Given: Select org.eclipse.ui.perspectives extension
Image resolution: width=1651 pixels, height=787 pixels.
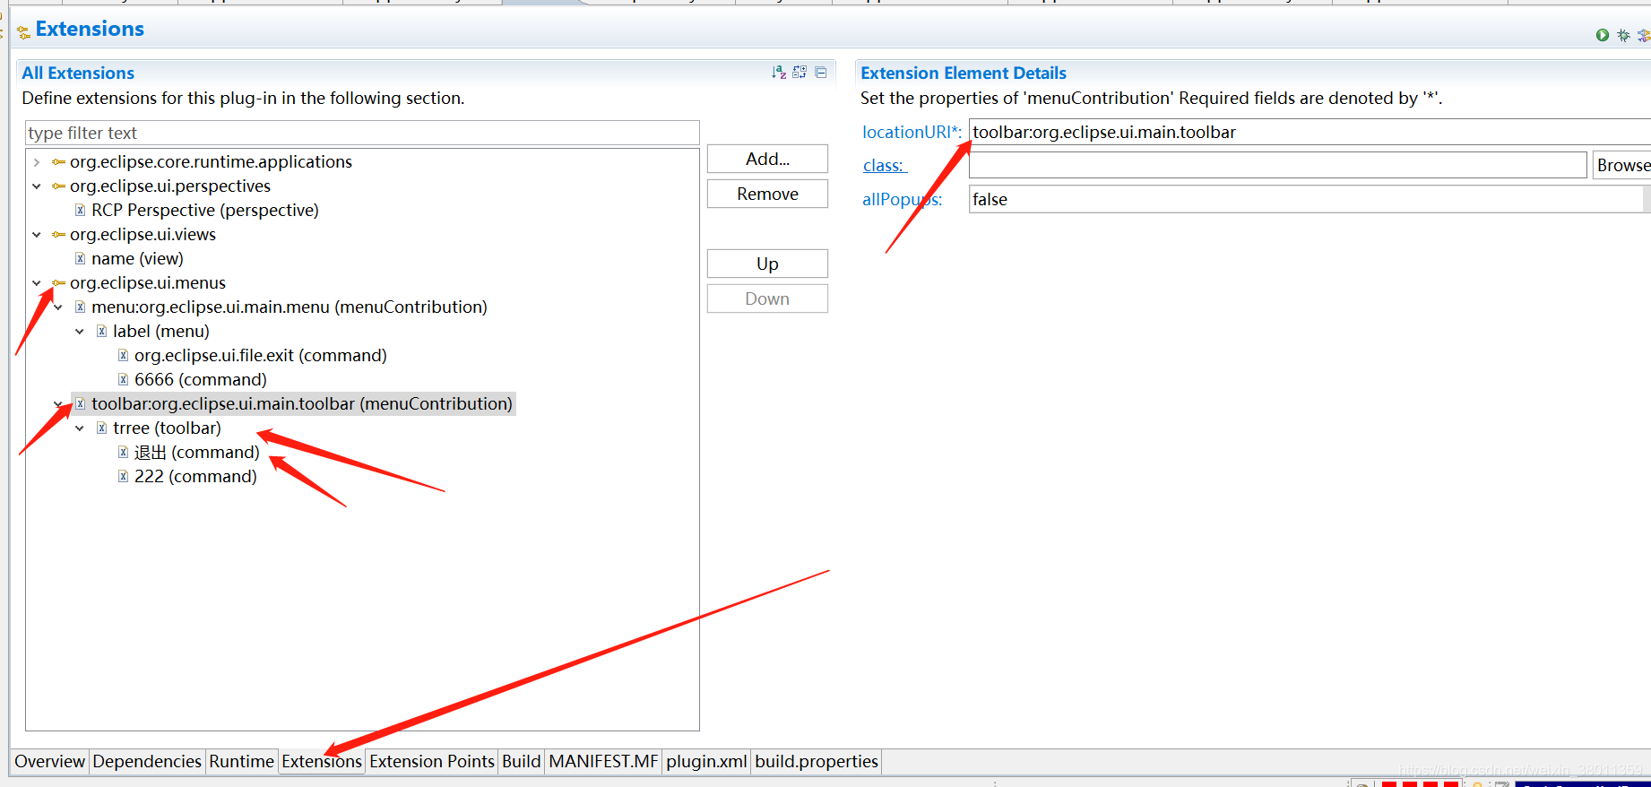Looking at the screenshot, I should coord(170,186).
